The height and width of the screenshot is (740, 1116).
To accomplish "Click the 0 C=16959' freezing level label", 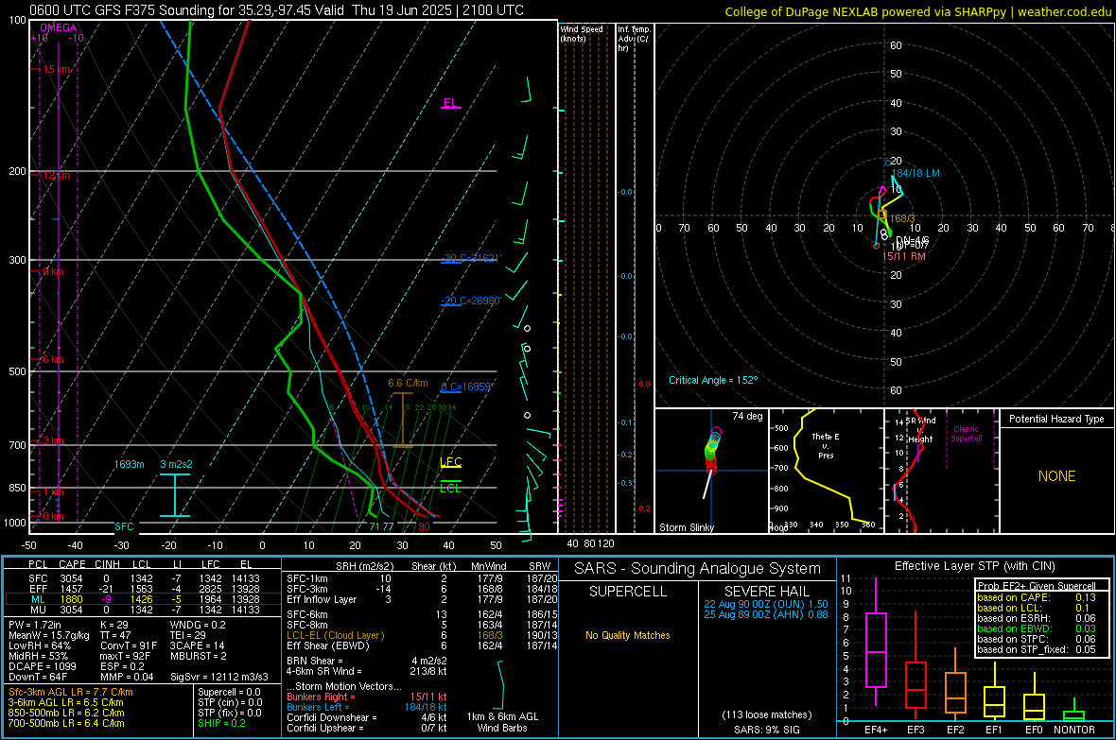I will click(466, 387).
